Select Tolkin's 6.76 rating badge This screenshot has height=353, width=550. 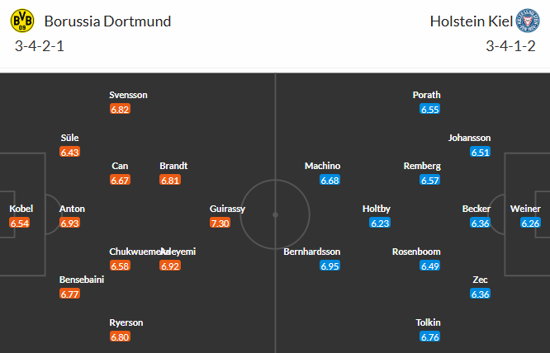click(x=429, y=337)
